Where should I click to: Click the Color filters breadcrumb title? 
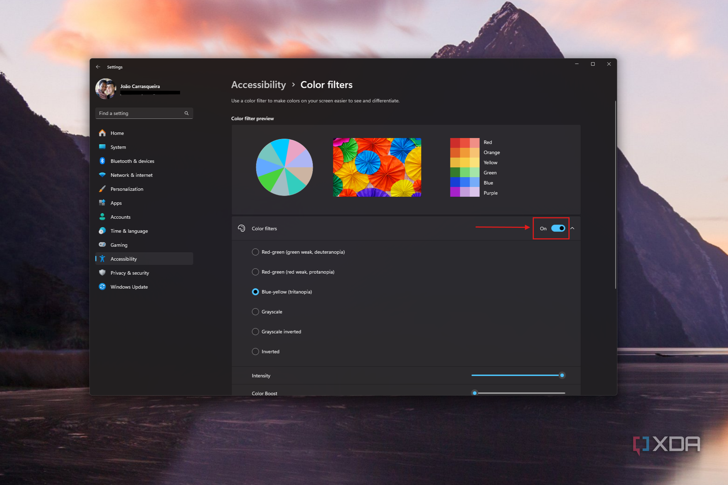point(326,85)
